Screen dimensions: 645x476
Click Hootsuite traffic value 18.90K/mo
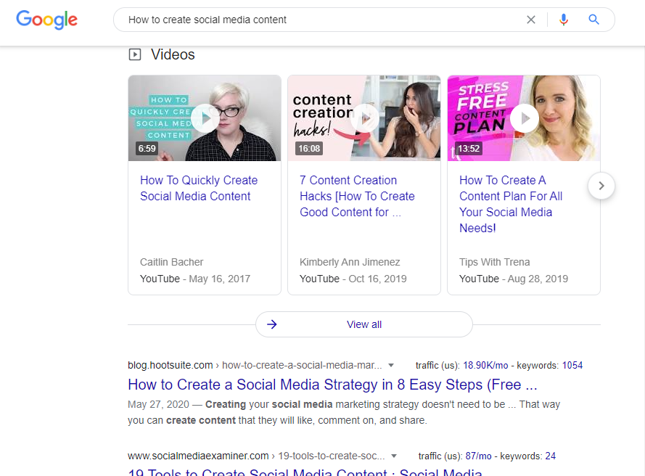point(485,365)
